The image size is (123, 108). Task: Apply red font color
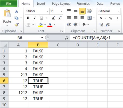(50, 25)
